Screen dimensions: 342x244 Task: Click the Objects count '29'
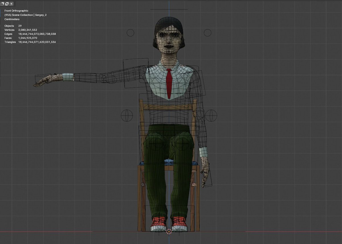coord(20,26)
